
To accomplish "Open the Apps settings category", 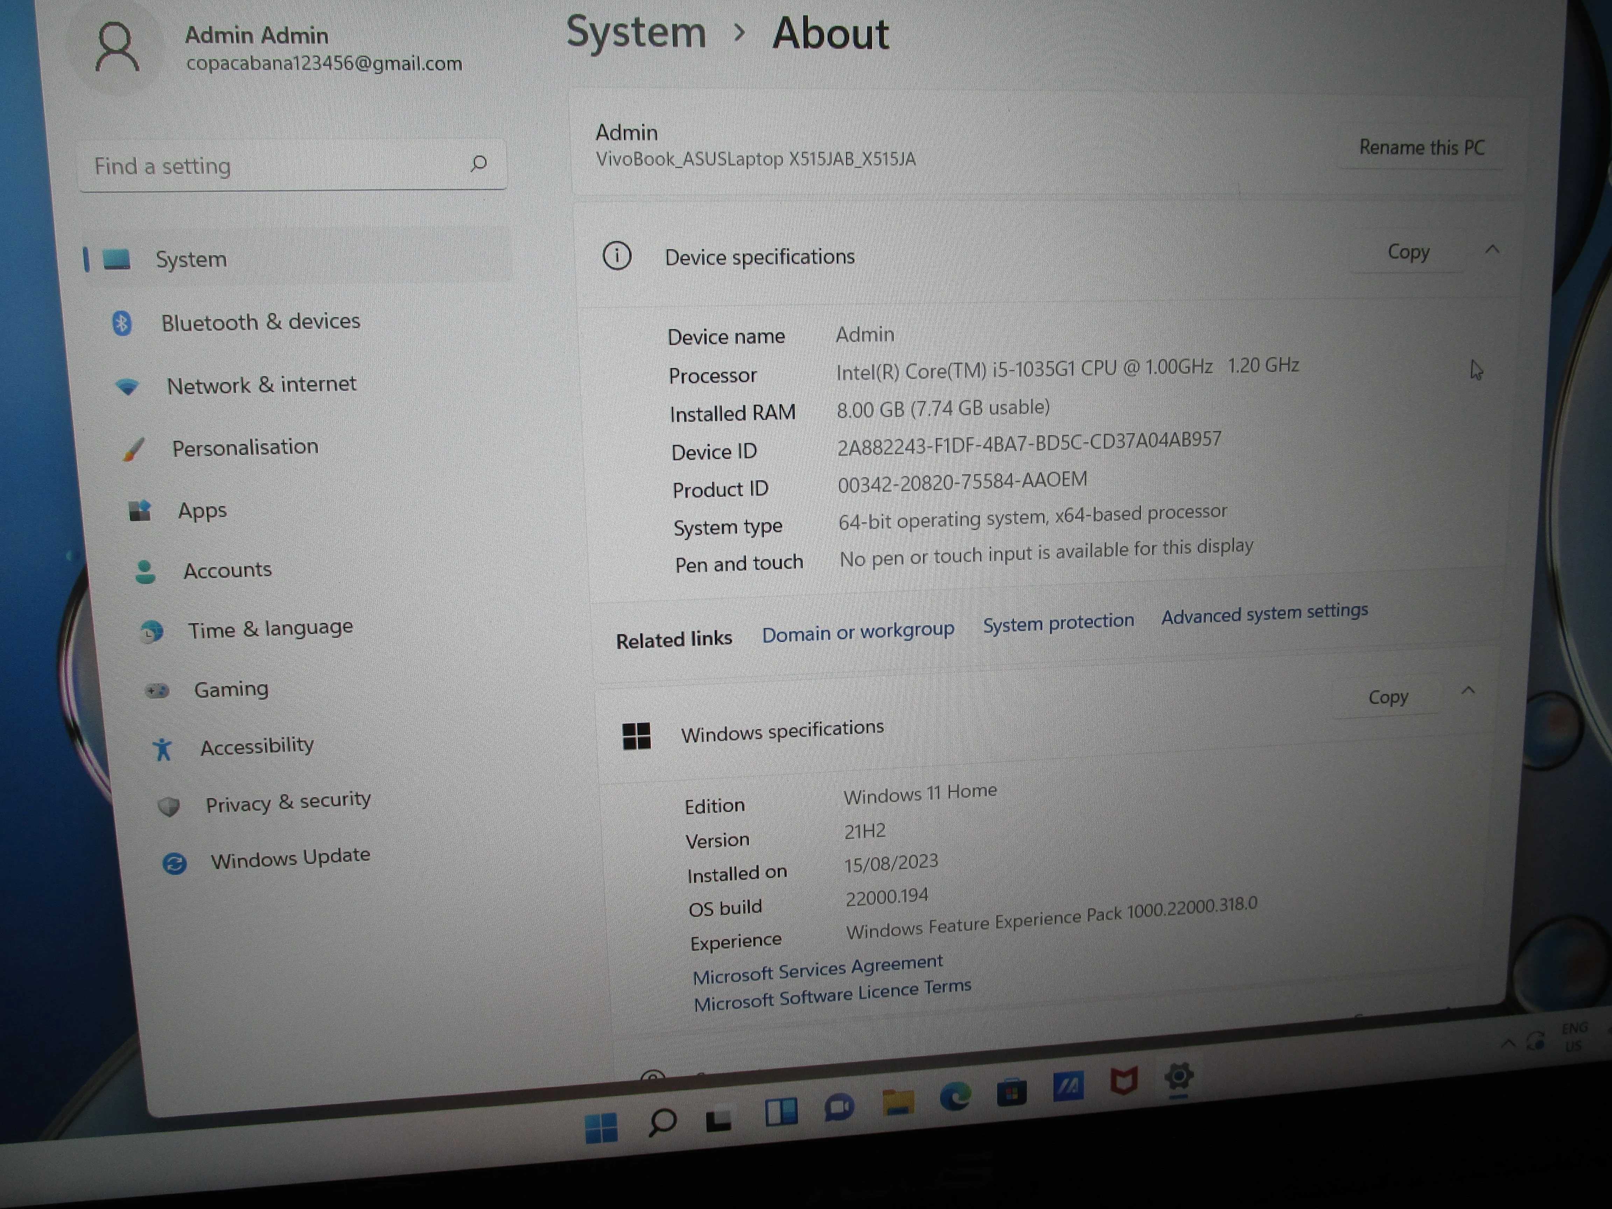I will 203,511.
